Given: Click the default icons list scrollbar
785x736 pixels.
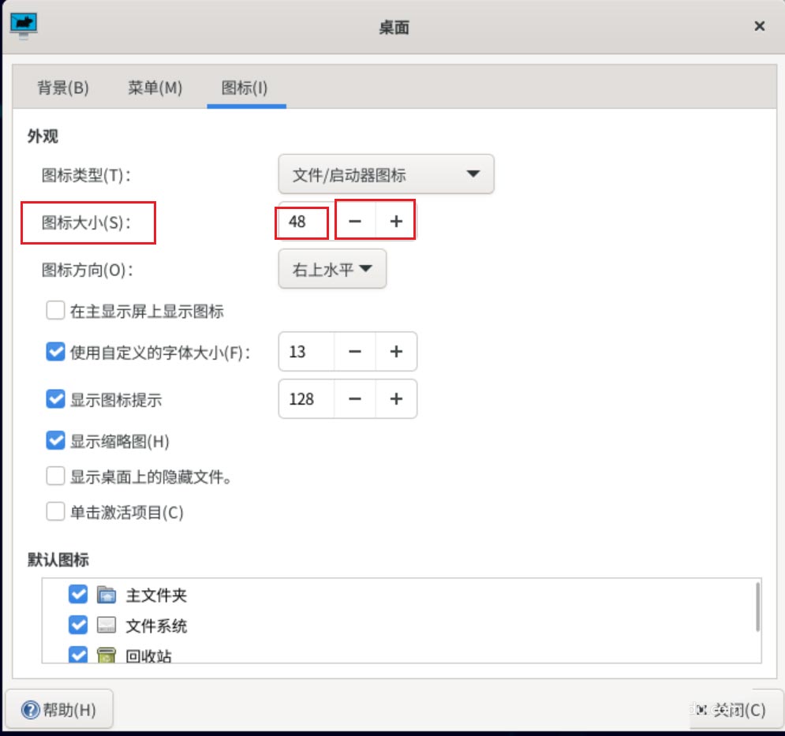Looking at the screenshot, I should (758, 607).
